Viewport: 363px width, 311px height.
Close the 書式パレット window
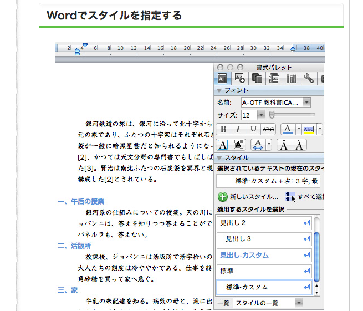point(220,68)
